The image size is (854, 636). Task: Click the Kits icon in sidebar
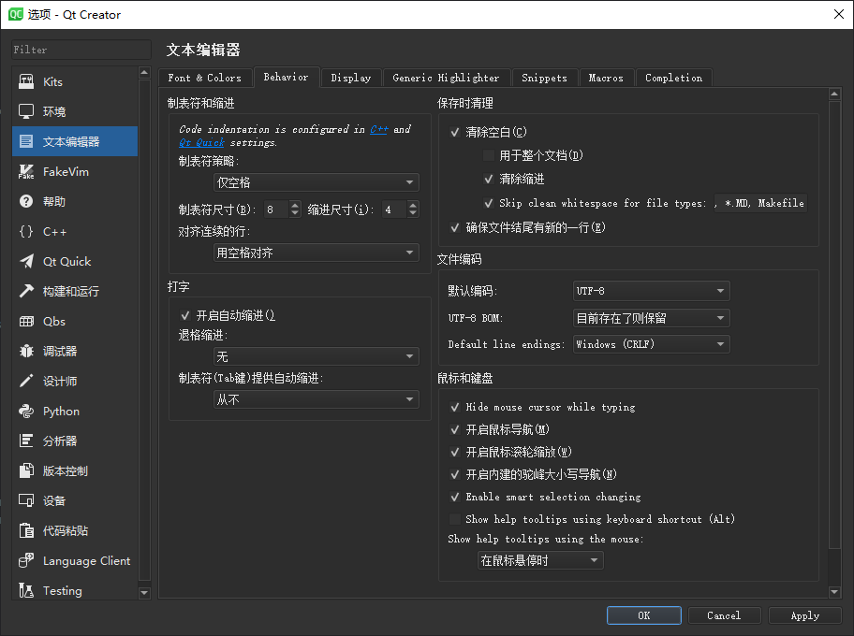[26, 82]
